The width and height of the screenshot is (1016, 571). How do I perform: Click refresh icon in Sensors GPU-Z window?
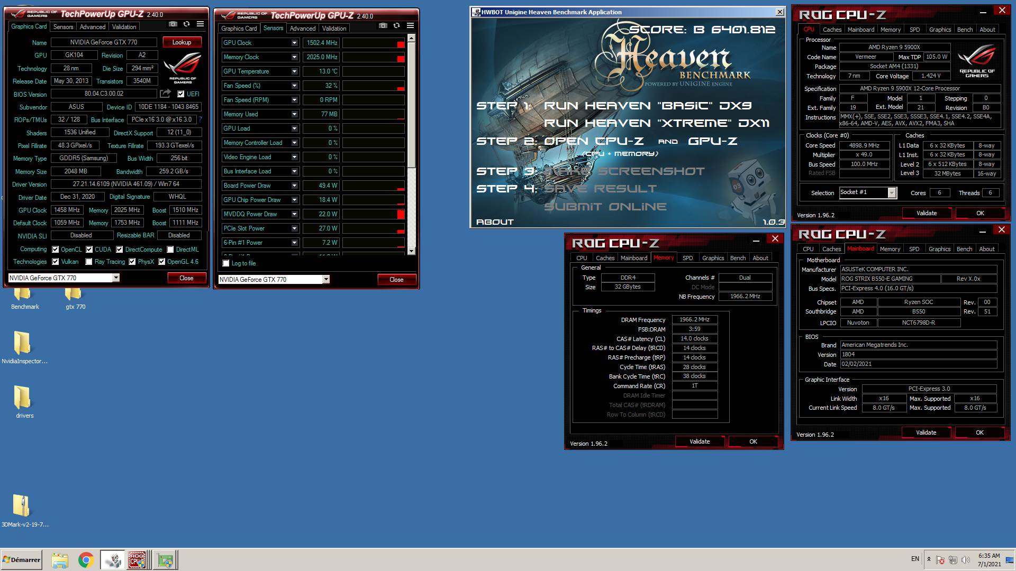click(x=396, y=26)
